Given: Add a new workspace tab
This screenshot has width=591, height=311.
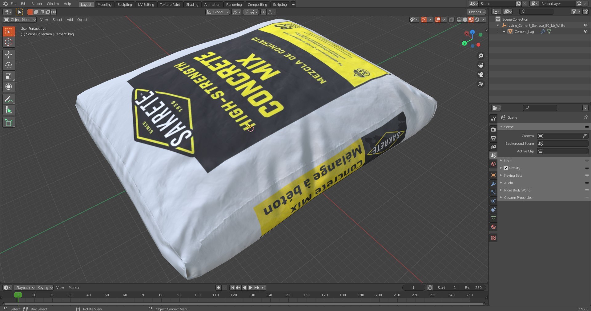Looking at the screenshot, I should point(293,4).
